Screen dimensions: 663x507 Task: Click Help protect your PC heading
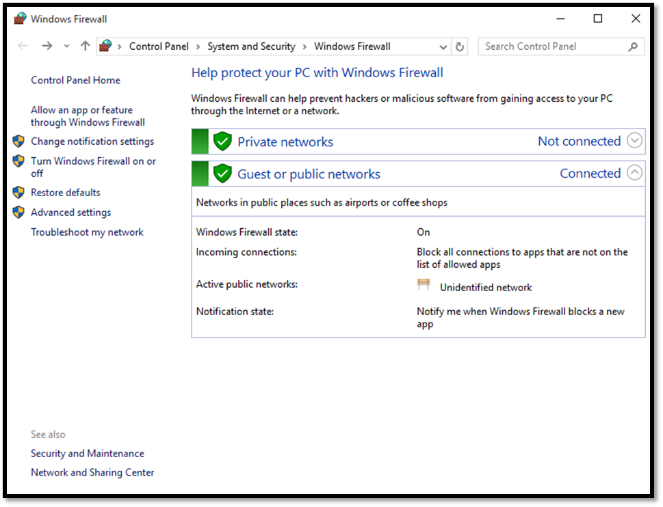pos(317,72)
